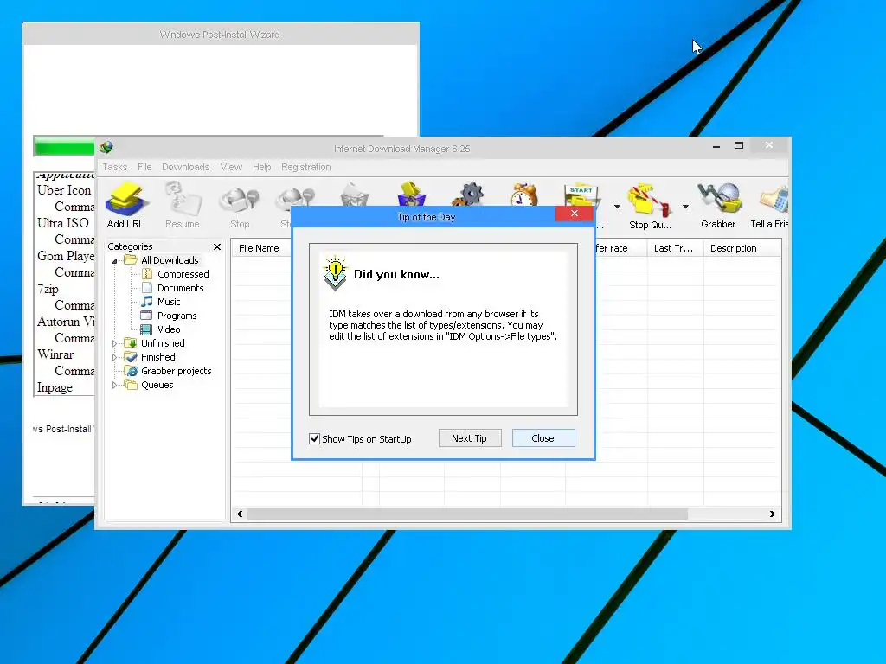The width and height of the screenshot is (886, 664).
Task: Click the Transfer rate column header
Action: pos(620,248)
